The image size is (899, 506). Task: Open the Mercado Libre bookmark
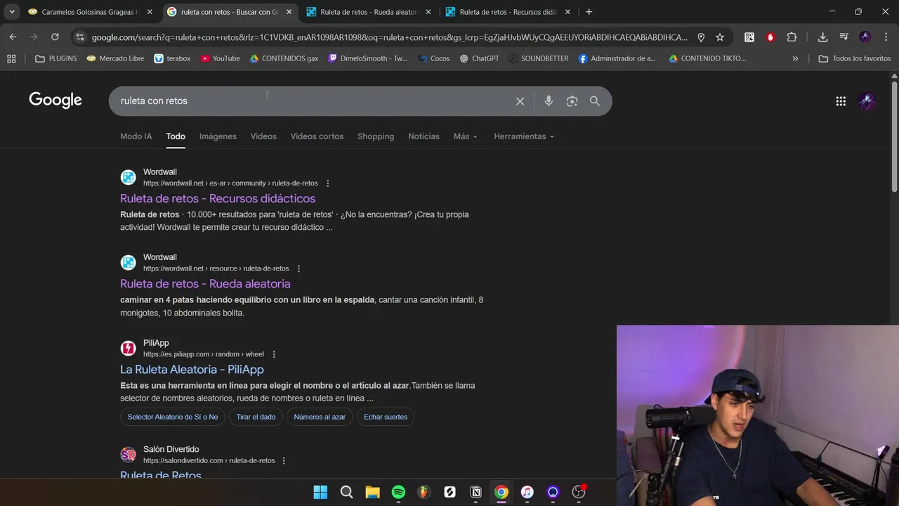(x=115, y=58)
